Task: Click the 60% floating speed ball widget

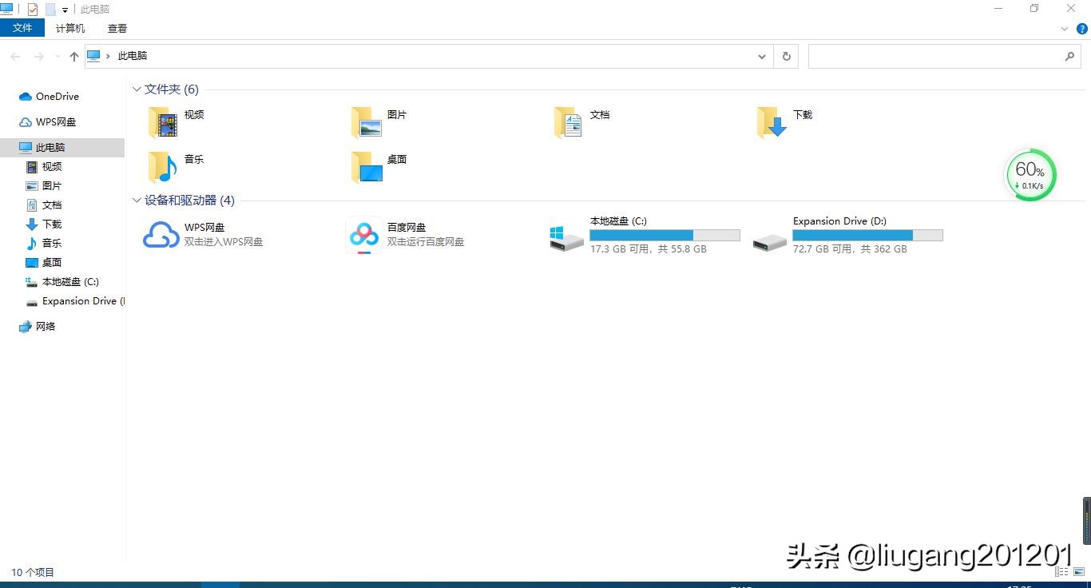Action: click(1030, 175)
